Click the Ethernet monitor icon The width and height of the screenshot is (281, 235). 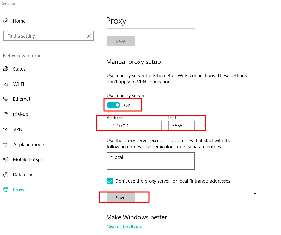6,99
